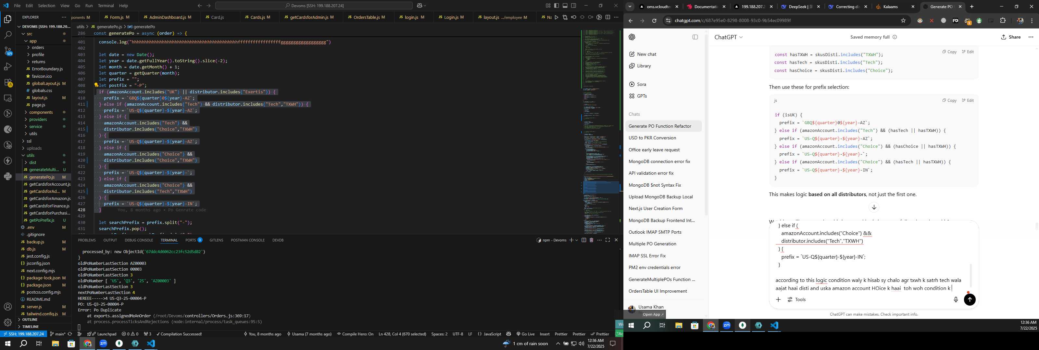This screenshot has width=1039, height=350.
Task: Open the Selection menu in VS Code
Action: 46,6
